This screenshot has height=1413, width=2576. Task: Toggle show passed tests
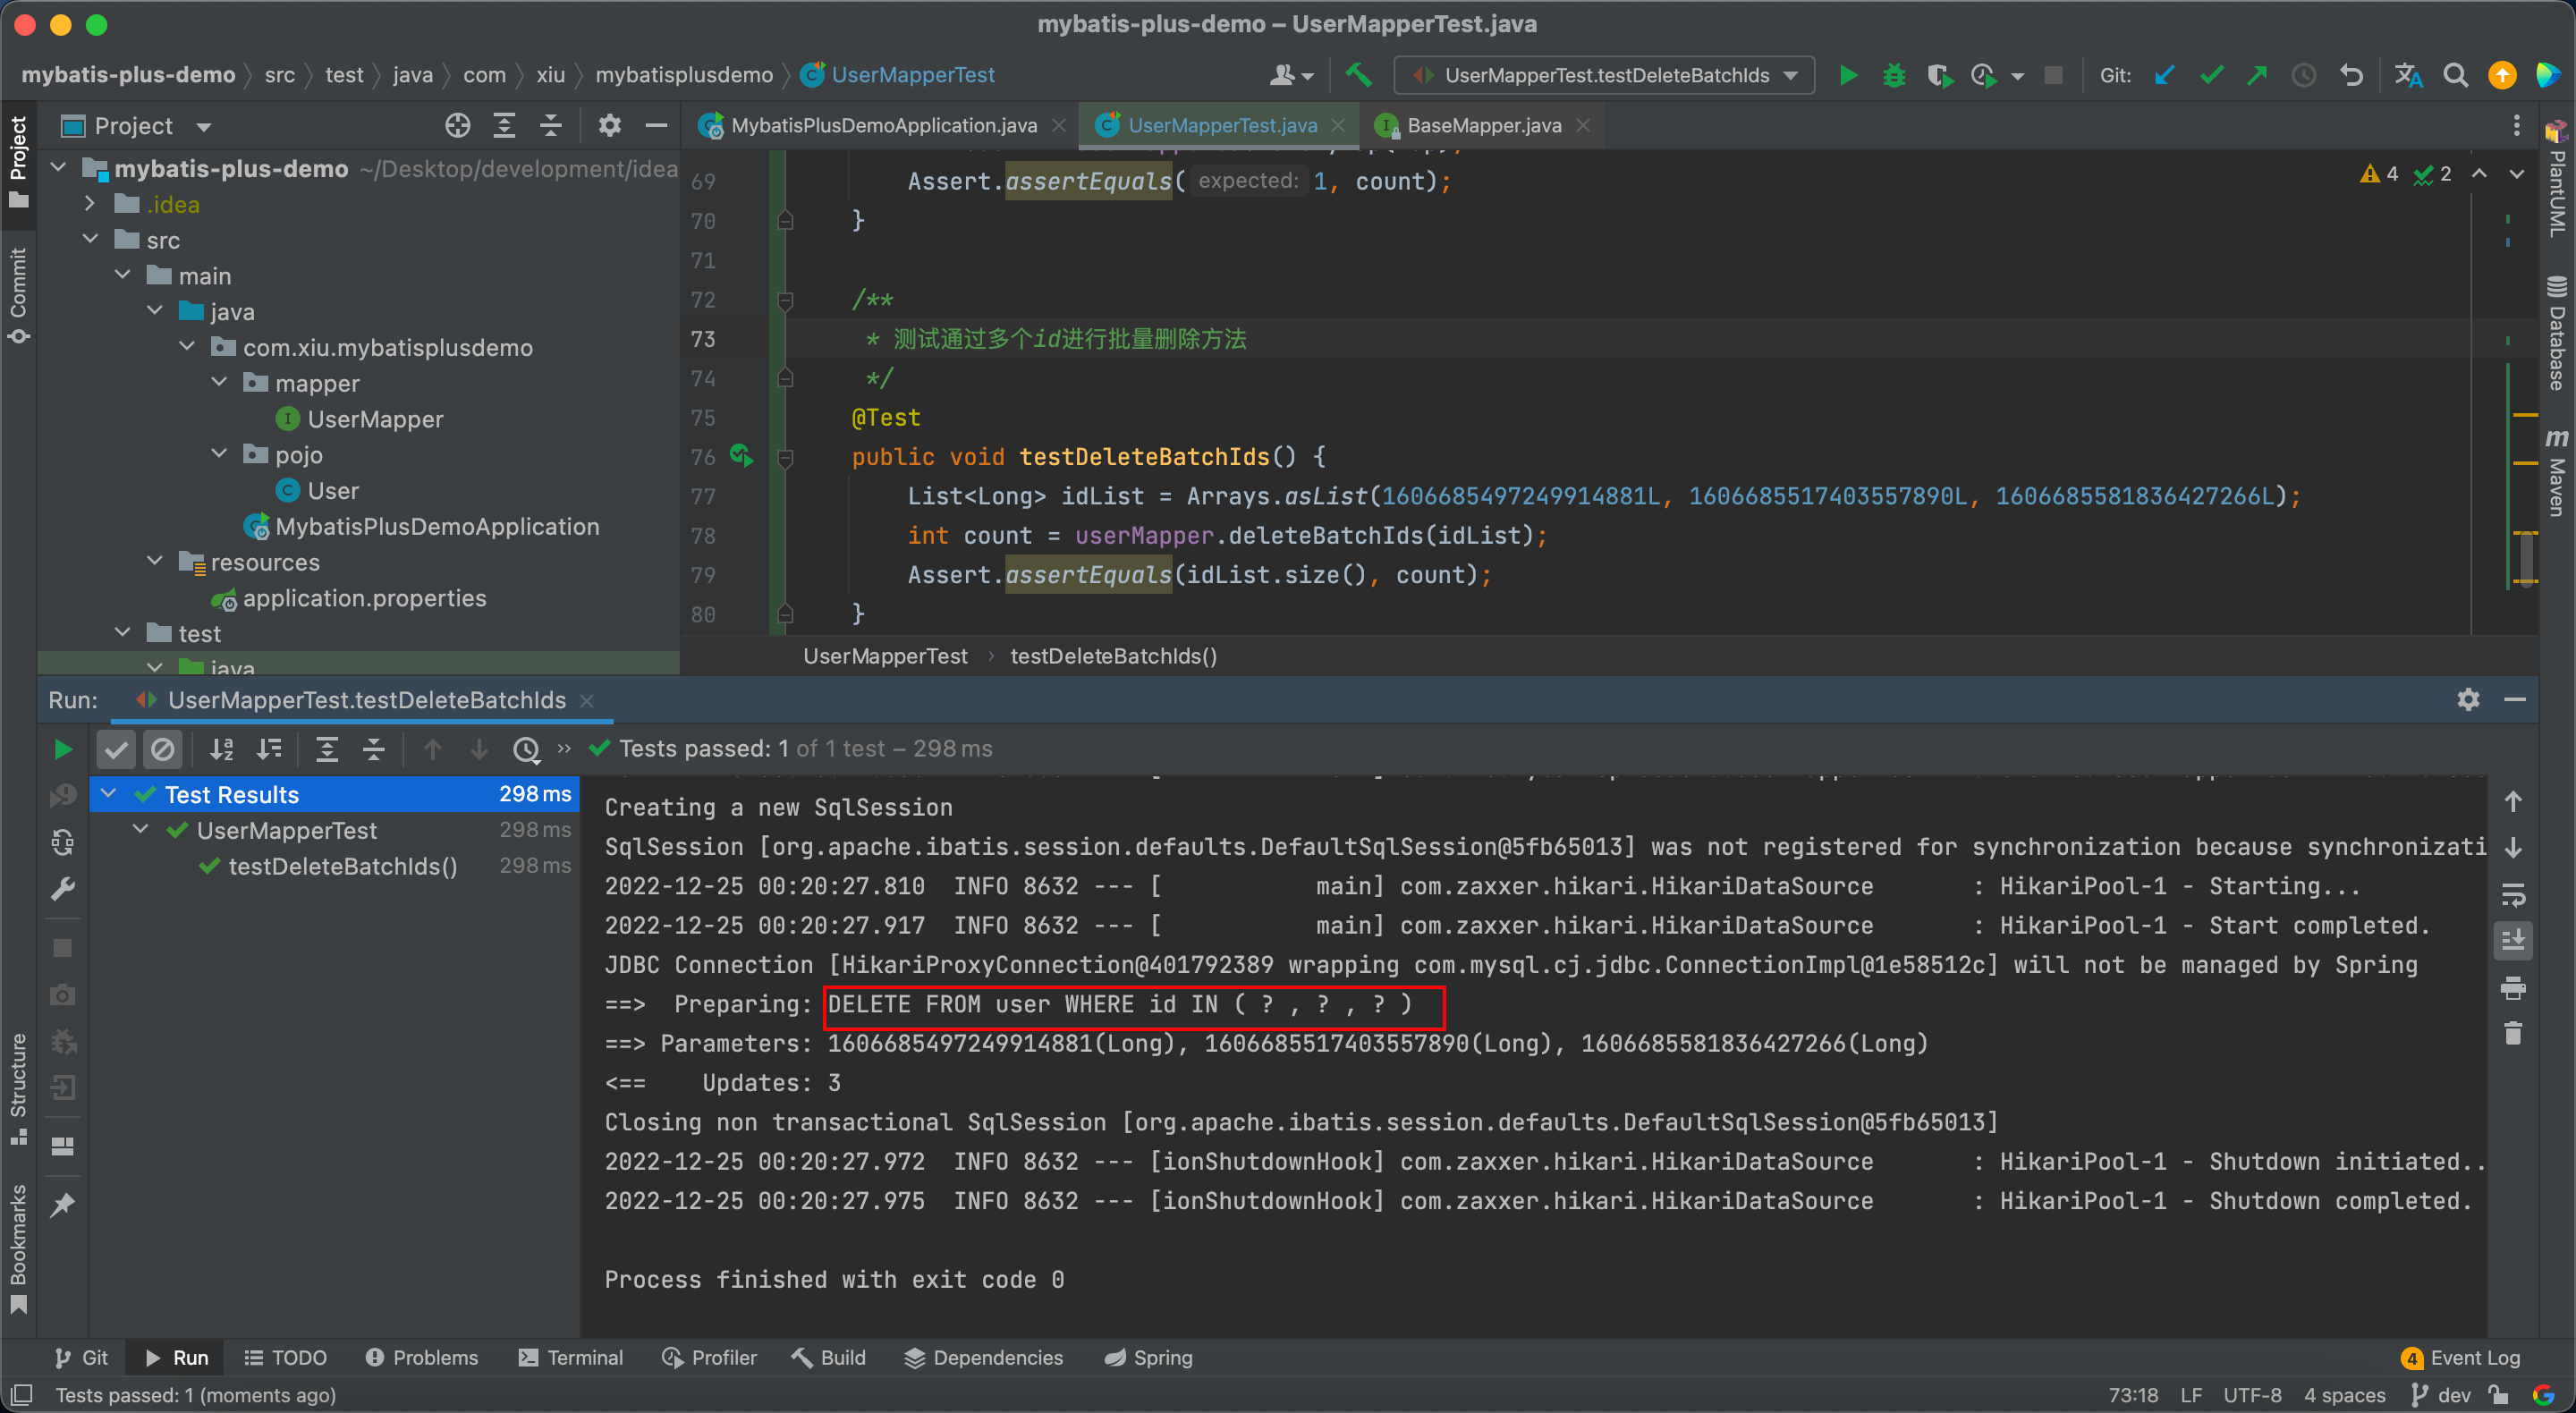116,749
